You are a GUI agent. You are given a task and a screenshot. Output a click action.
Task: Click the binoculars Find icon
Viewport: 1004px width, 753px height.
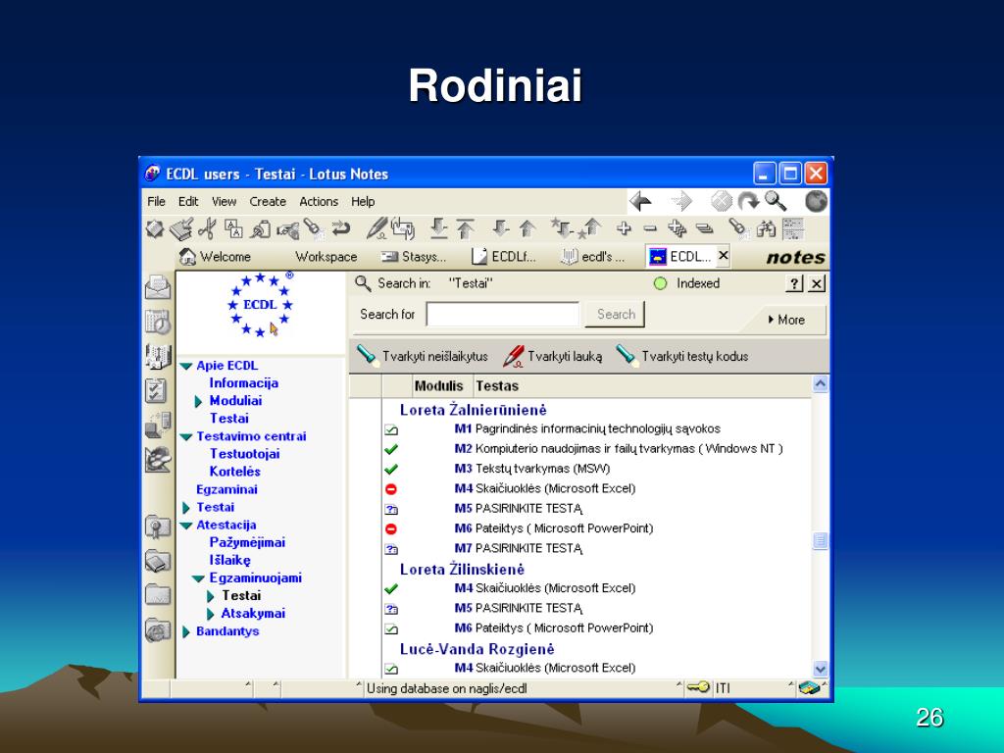tap(766, 228)
